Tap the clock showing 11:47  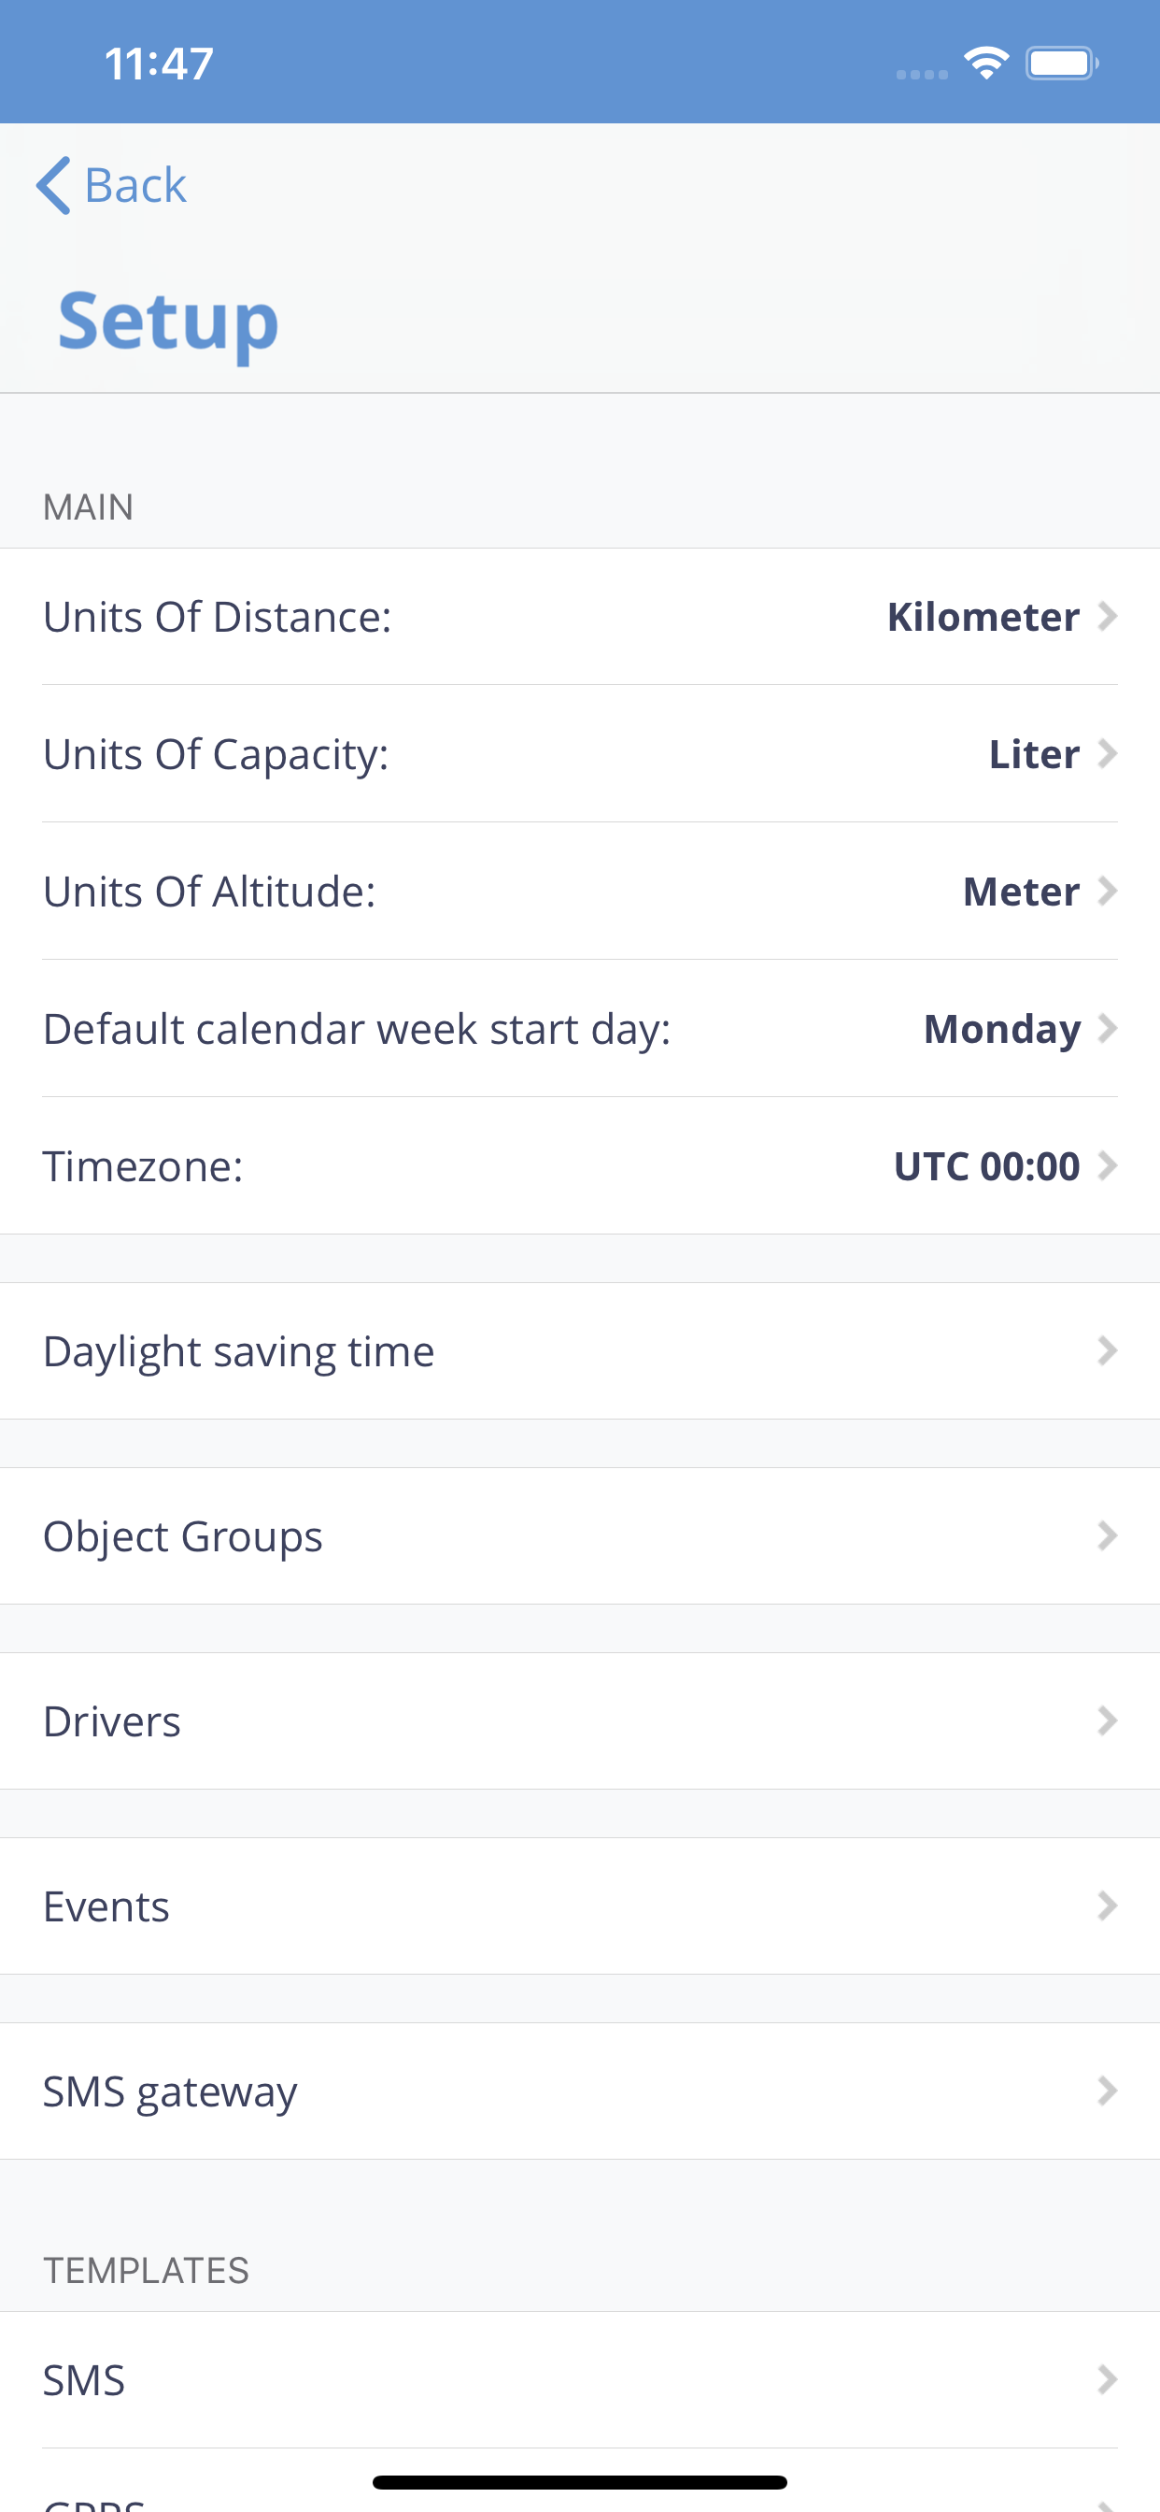click(159, 64)
